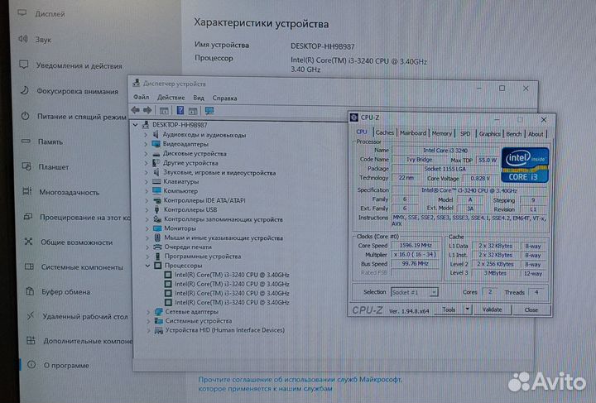Open Память storage settings
The width and height of the screenshot is (596, 403).
click(50, 142)
